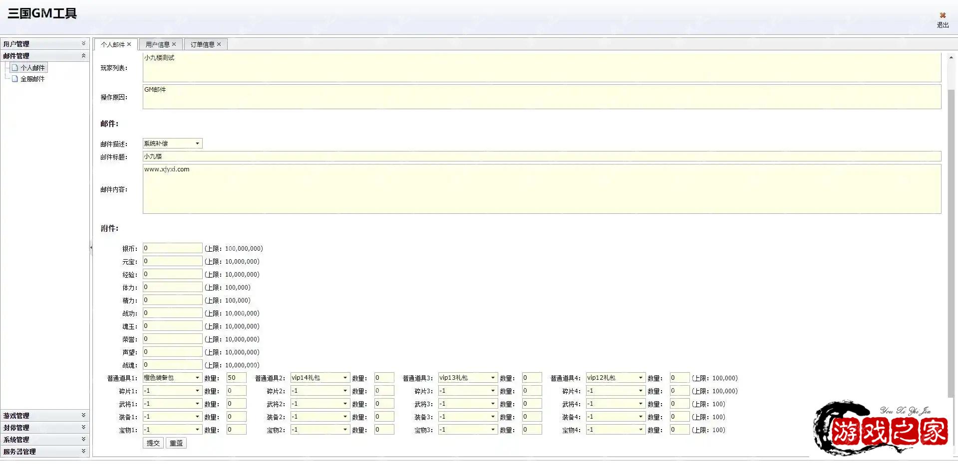Screen dimensions: 958x464
Task: Collapse the 邮件管理 sidebar panel
Action: [83, 56]
